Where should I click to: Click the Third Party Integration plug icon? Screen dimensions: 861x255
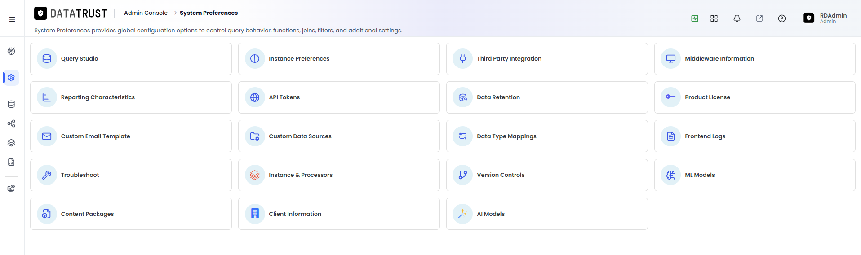click(463, 59)
